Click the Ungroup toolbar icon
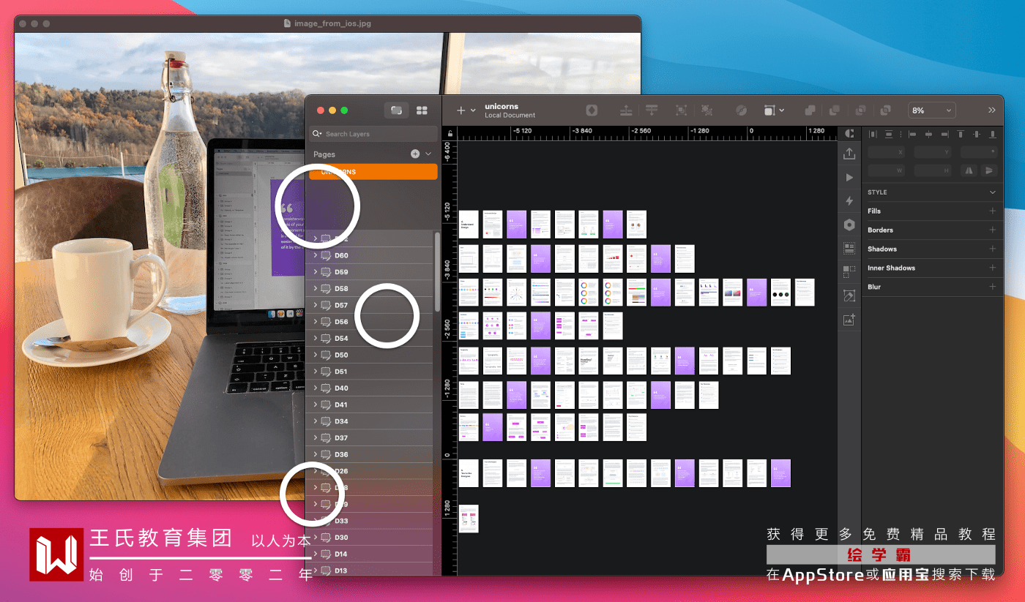 (707, 110)
